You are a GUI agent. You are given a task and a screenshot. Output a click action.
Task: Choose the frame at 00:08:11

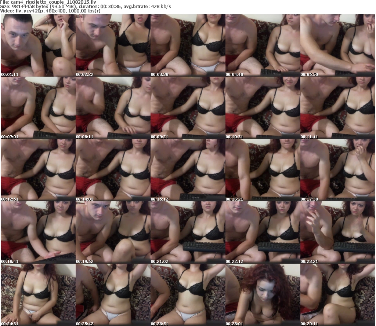(x=113, y=108)
